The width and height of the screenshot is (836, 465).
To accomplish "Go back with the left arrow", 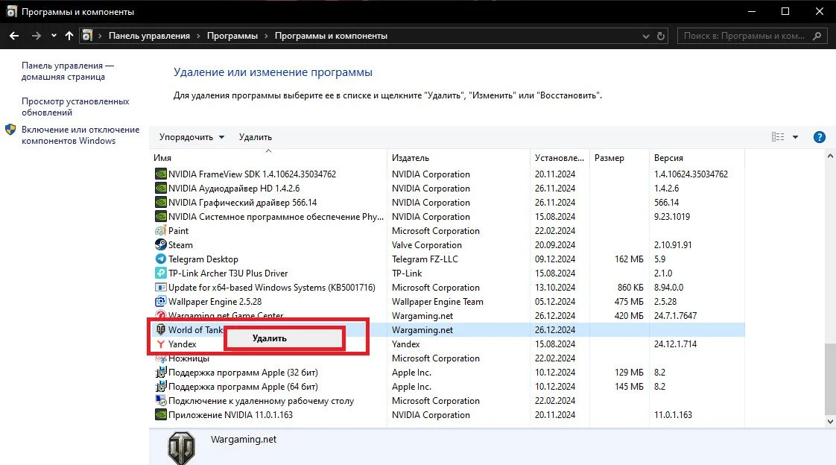I will coord(14,36).
